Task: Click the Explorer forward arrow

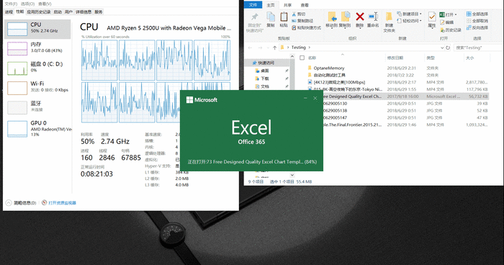Action: [x=260, y=48]
